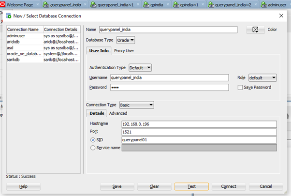
Task: Close the querypanel_india~1 tab
Action: pos(138,4)
